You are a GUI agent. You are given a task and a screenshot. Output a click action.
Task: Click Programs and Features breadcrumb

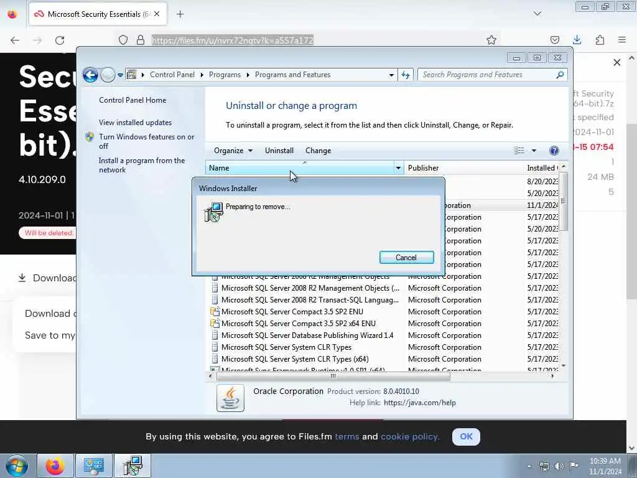click(292, 75)
